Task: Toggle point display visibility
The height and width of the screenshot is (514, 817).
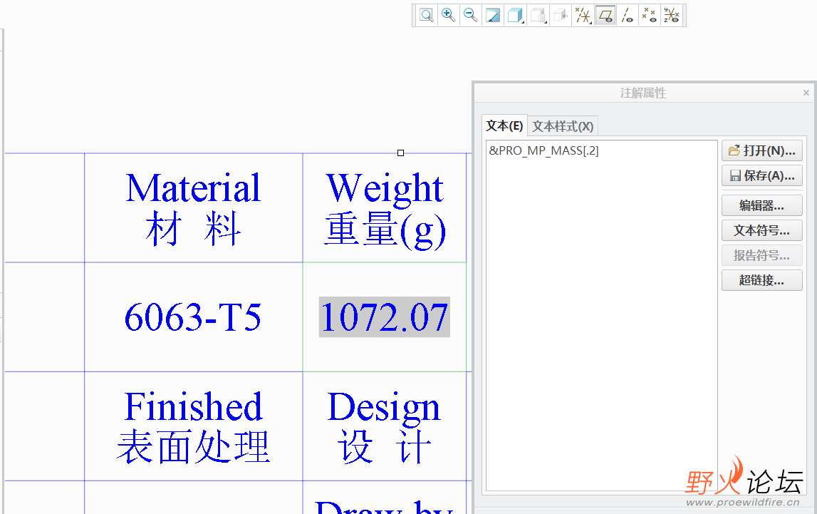Action: pyautogui.click(x=649, y=15)
